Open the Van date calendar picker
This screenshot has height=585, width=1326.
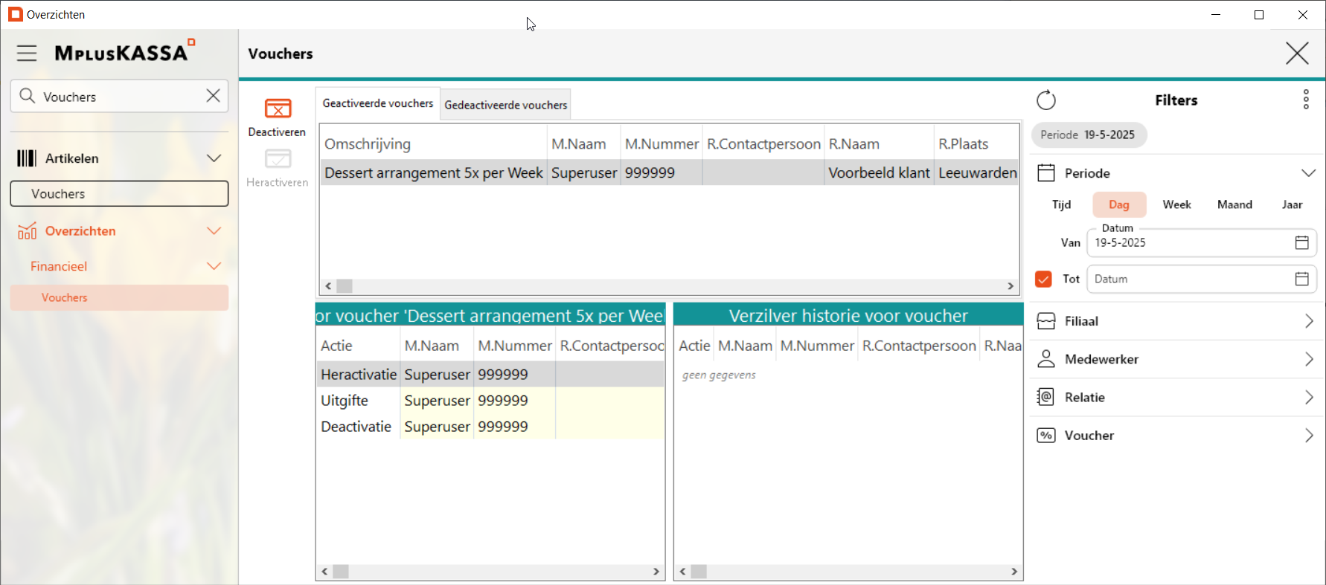click(1301, 242)
